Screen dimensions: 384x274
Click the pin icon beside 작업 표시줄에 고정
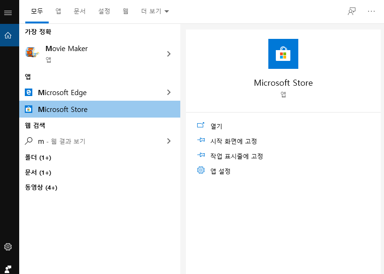[x=201, y=155]
